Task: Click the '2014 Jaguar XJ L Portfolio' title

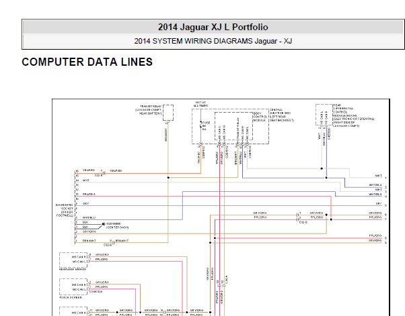Action: (213, 27)
